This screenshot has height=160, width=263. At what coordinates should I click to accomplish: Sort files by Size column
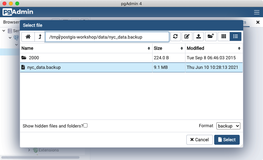[168, 48]
